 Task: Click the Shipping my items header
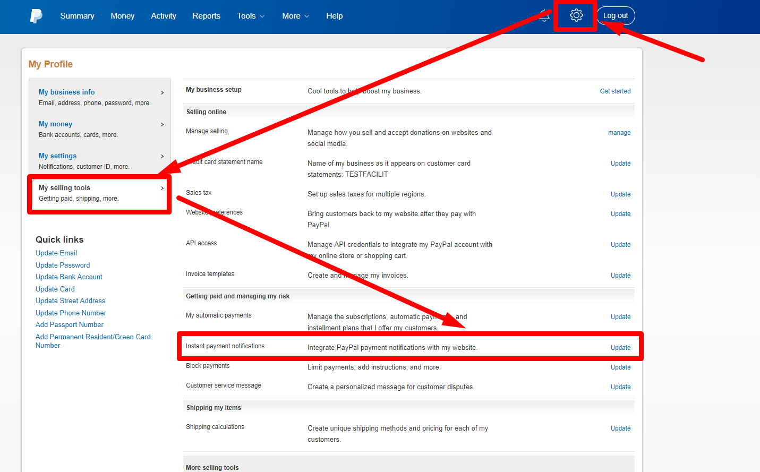point(214,408)
